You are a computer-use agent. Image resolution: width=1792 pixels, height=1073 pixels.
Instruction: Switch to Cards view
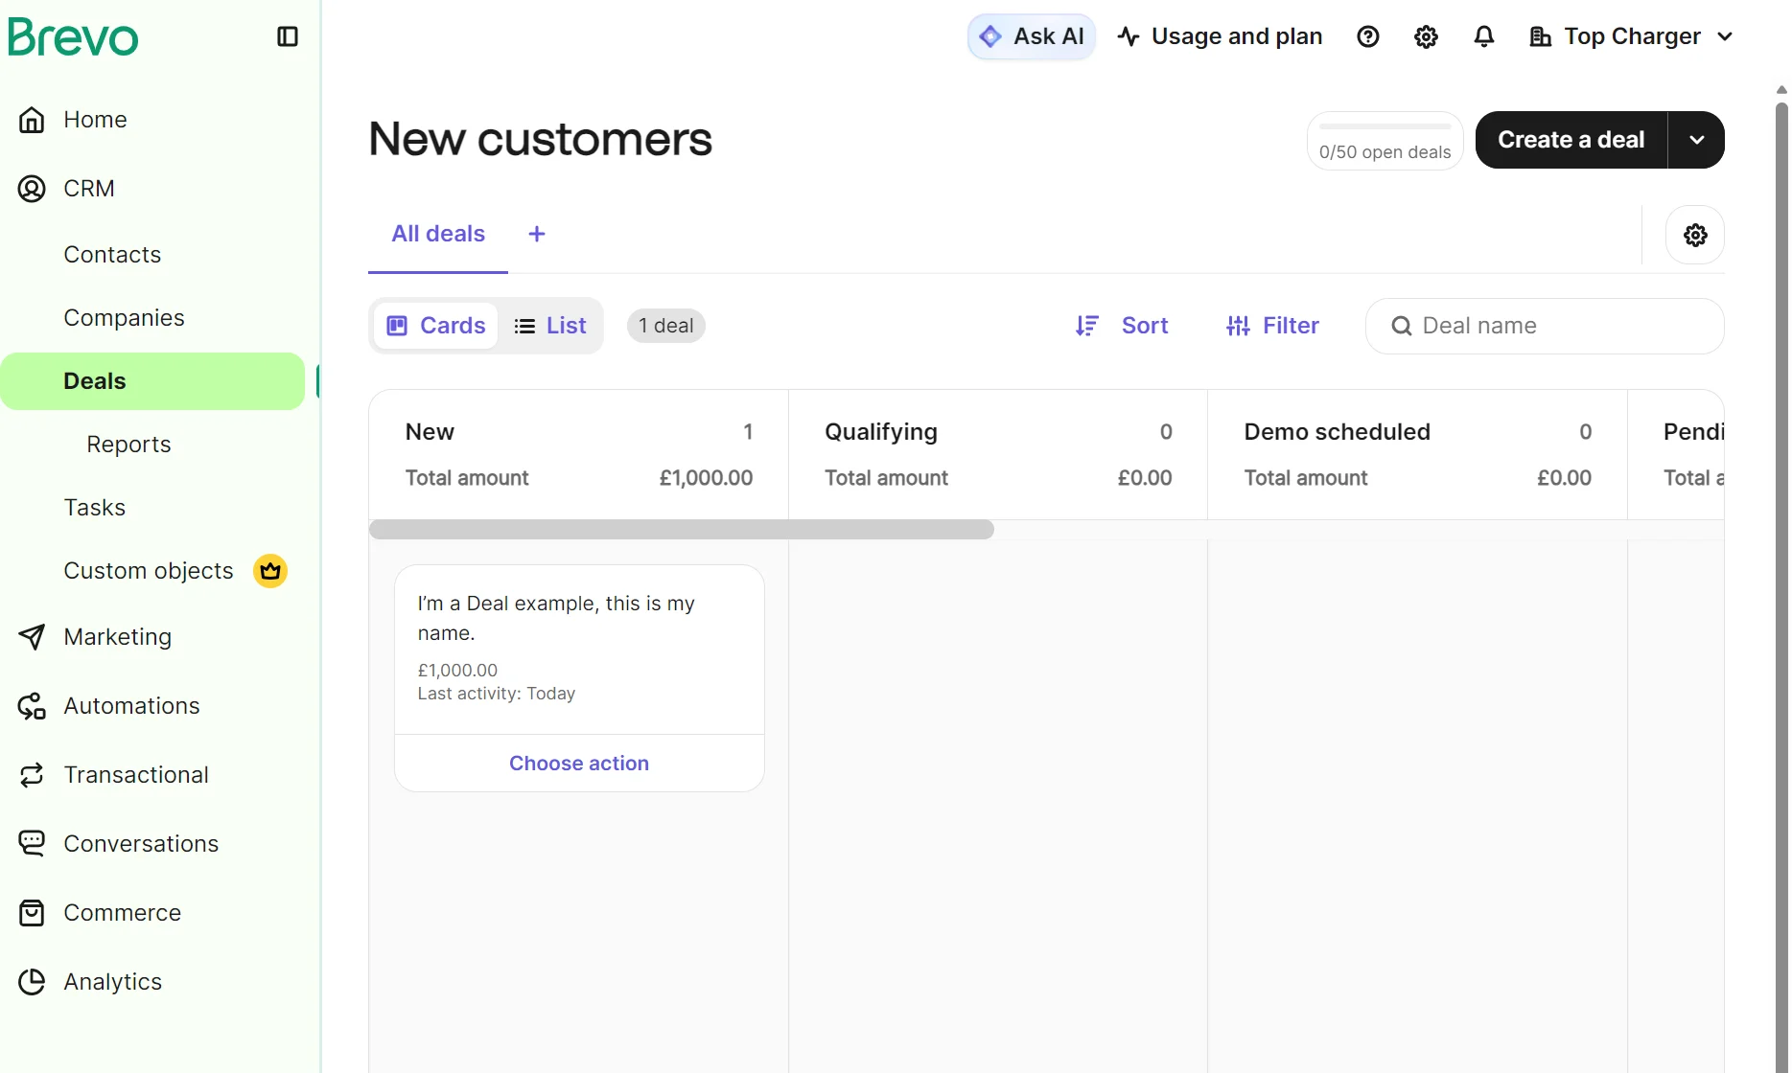436,326
